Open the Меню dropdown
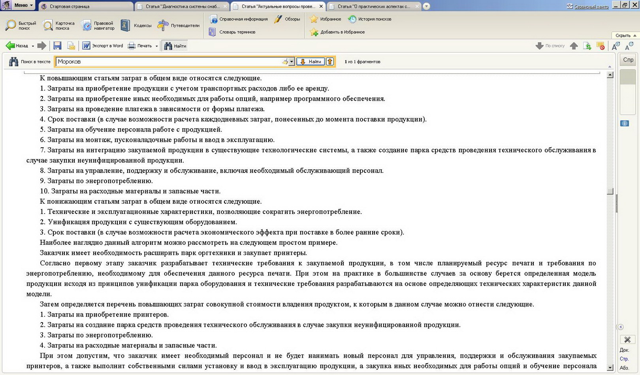The width and height of the screenshot is (640, 375). [x=23, y=5]
